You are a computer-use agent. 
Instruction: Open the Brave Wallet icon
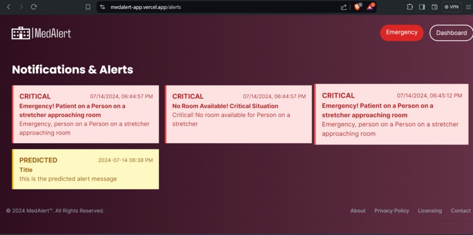point(434,7)
